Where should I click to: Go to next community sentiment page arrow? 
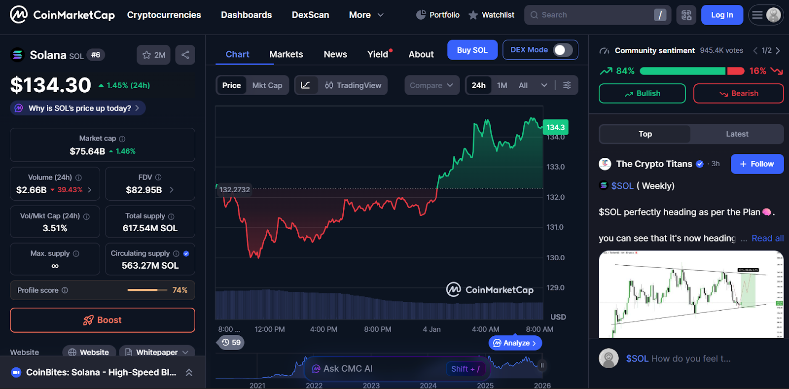778,50
